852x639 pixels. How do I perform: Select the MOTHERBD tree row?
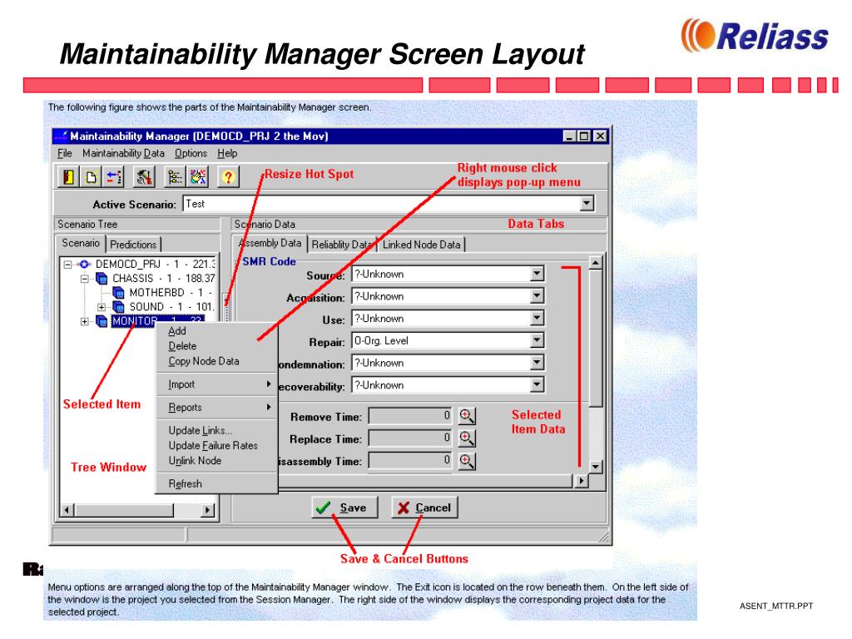171,293
